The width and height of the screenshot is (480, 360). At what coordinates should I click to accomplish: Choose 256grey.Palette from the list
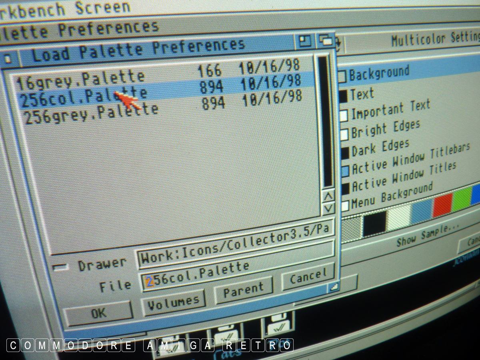click(x=91, y=113)
